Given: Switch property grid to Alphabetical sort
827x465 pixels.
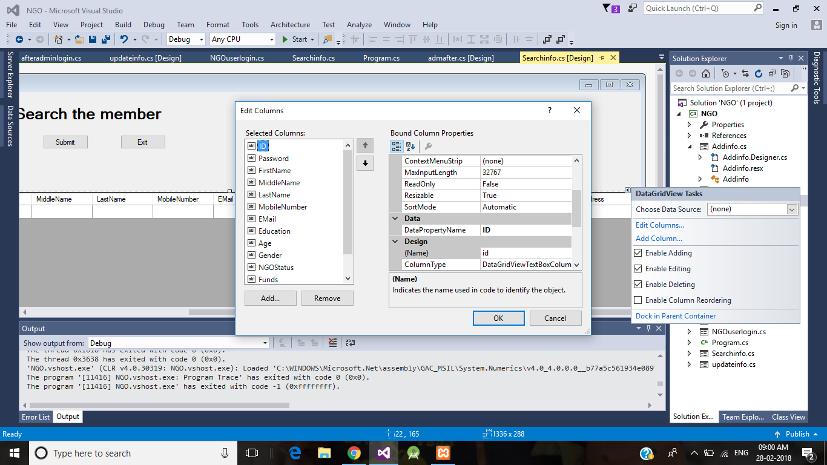Looking at the screenshot, I should click(x=410, y=146).
